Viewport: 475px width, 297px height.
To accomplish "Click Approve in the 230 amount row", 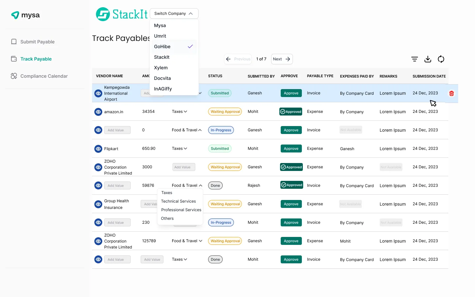I will click(291, 222).
